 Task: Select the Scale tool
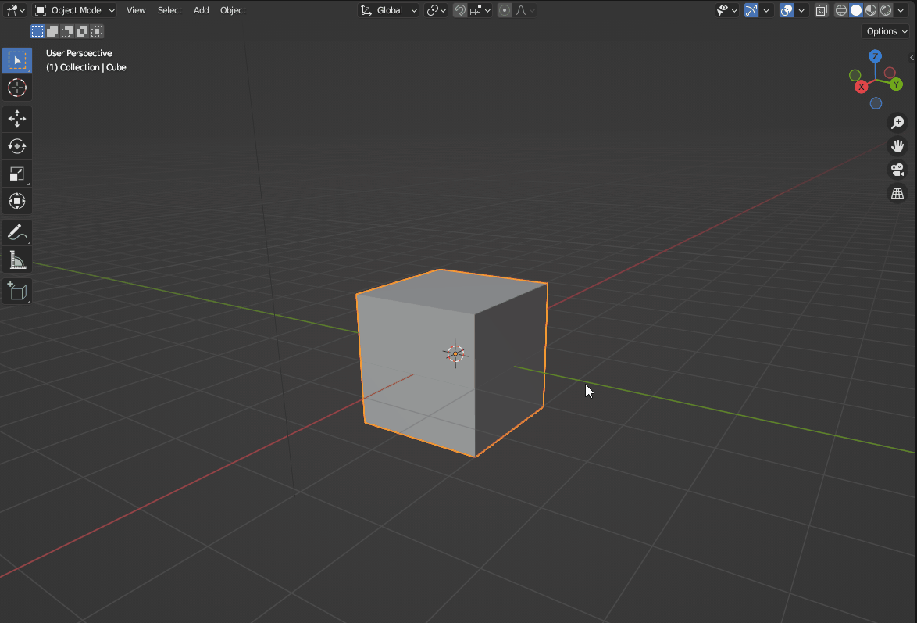coord(17,174)
